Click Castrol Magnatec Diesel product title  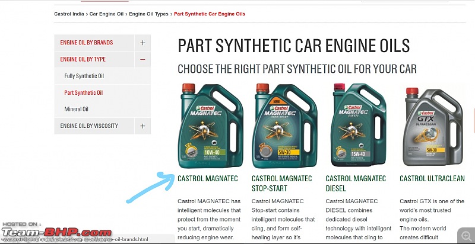[x=356, y=184]
